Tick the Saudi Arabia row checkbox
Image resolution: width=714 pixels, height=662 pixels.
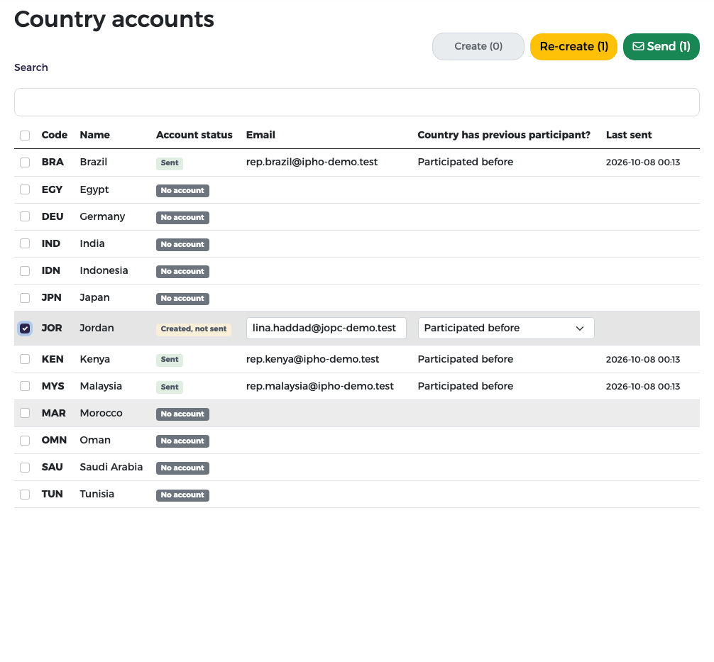25,467
